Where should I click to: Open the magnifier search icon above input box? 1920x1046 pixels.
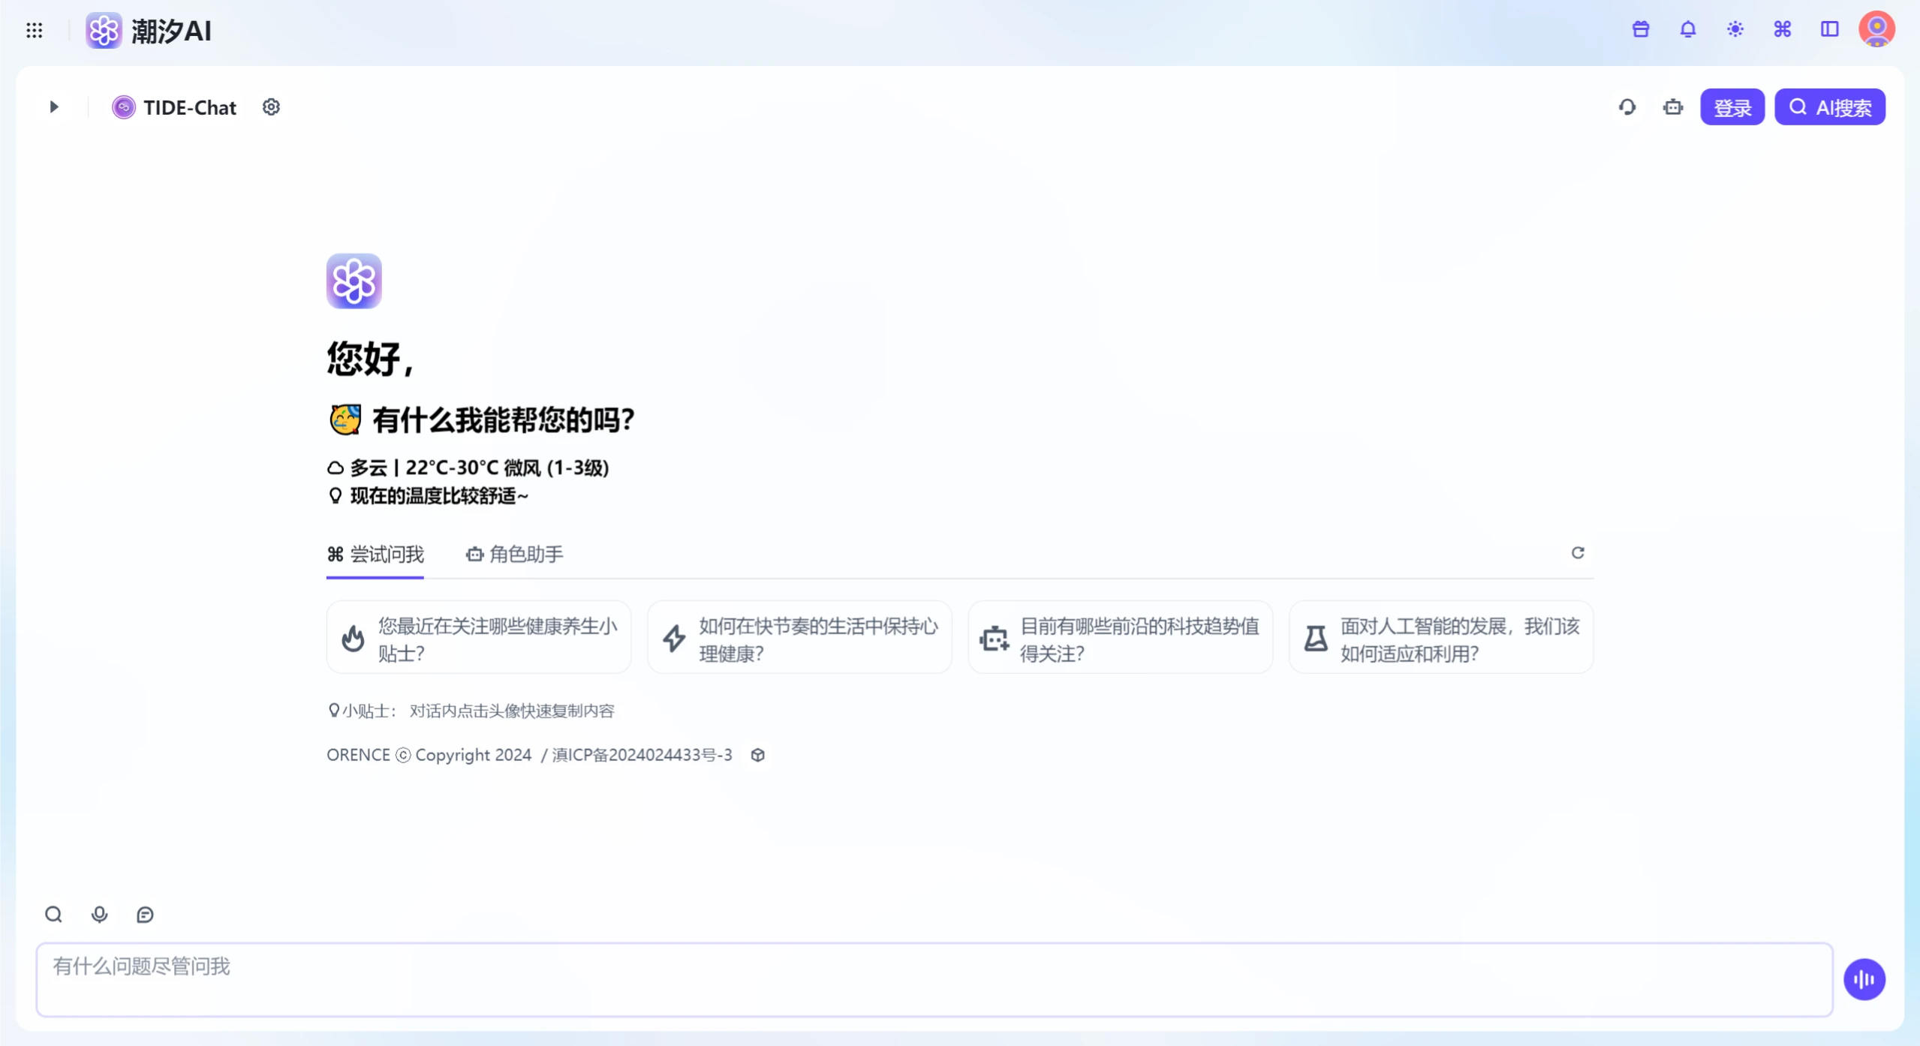pyautogui.click(x=53, y=914)
